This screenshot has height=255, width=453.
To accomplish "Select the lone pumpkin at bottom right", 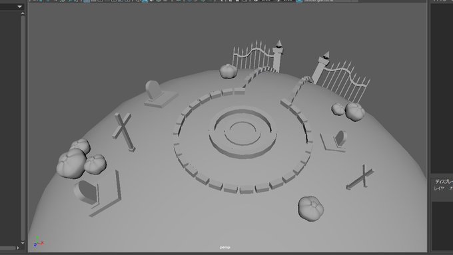I will coord(310,208).
